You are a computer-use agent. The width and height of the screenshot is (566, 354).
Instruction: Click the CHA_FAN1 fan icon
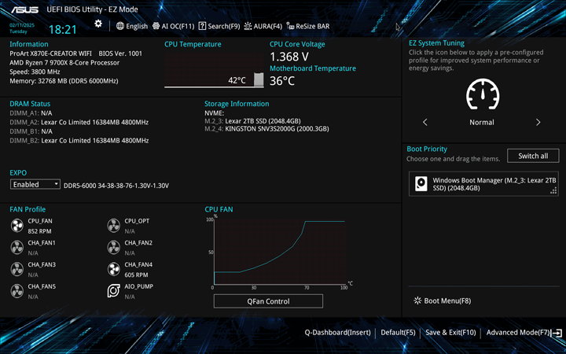coord(17,248)
